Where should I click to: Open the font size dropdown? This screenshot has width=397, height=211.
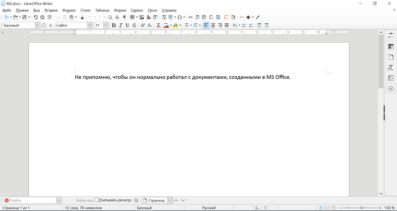[x=105, y=25]
